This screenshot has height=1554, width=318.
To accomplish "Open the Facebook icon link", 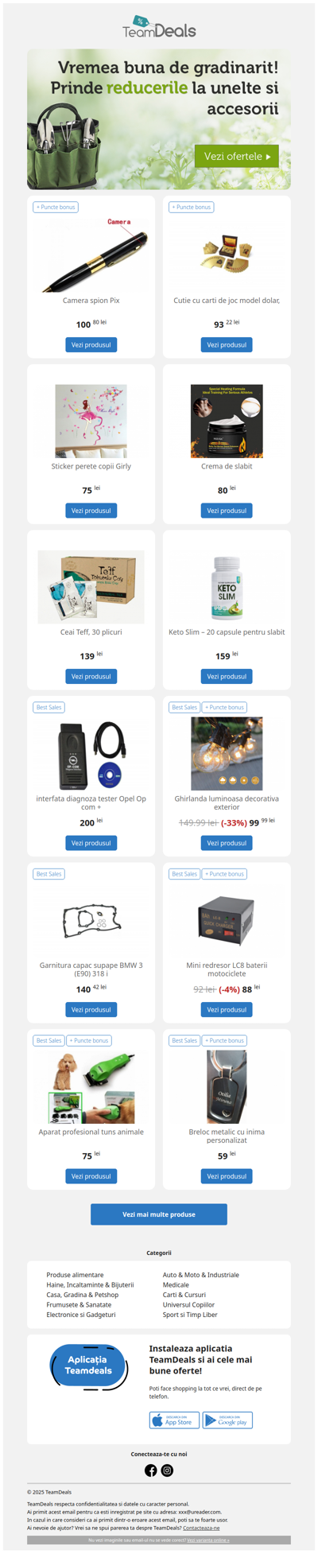I will 150,1470.
